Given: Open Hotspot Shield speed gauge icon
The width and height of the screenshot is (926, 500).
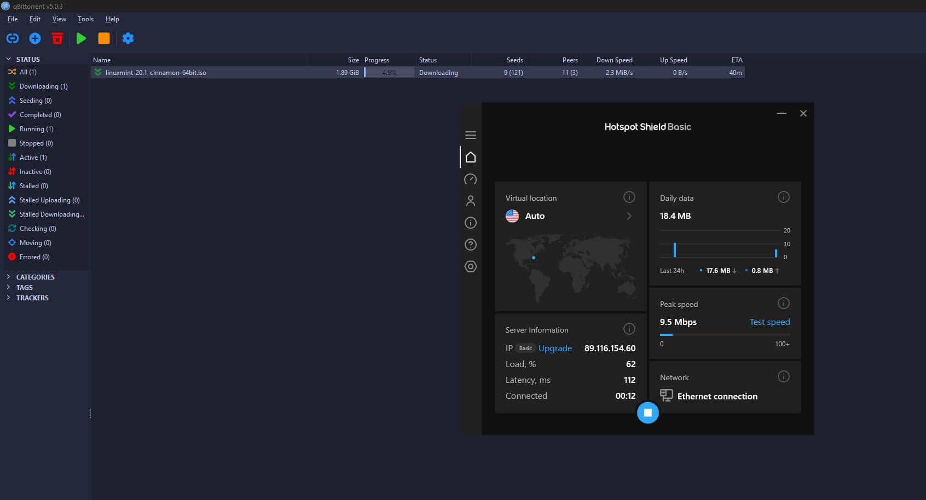Looking at the screenshot, I should 471,179.
